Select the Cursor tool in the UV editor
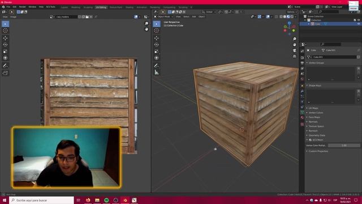 (x=5, y=31)
